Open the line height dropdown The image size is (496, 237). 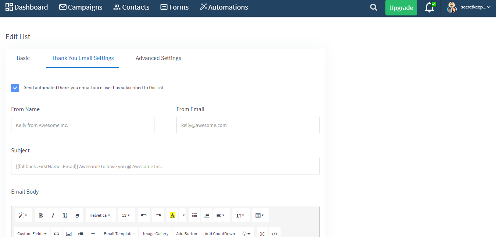241,215
